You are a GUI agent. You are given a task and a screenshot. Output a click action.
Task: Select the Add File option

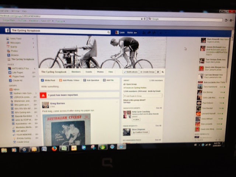[108, 80]
